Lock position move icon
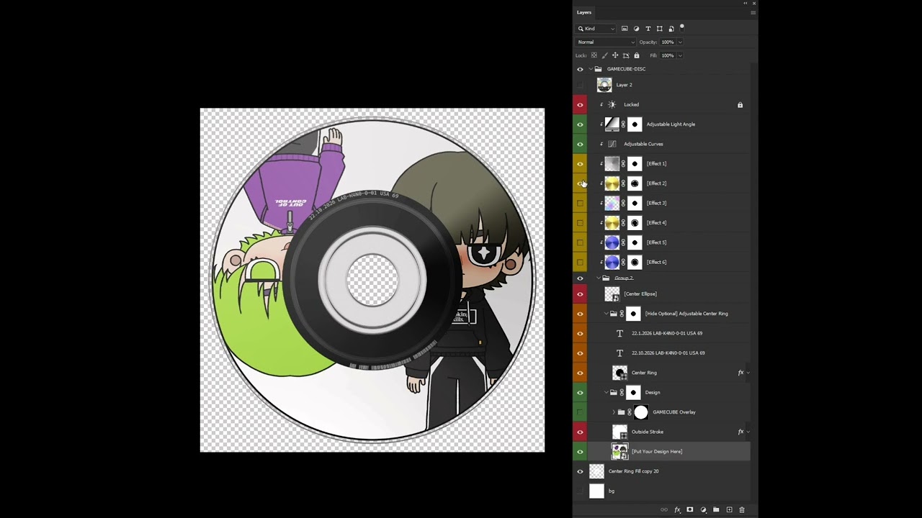922x518 pixels. point(615,55)
